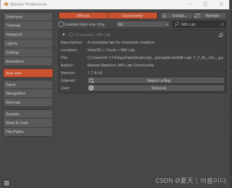Open the Viewport preferences tab
Image resolution: width=232 pixels, height=188 pixels.
tap(28, 34)
